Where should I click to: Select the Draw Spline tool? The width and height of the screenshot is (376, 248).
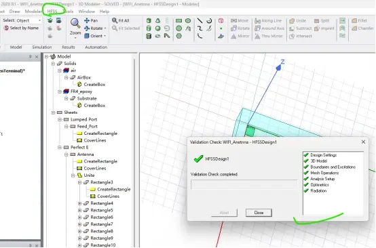coord(200,28)
